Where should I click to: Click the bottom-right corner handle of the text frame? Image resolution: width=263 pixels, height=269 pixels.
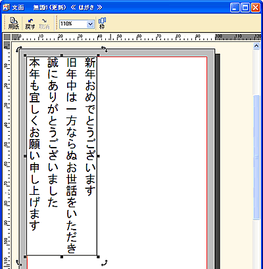point(98,257)
